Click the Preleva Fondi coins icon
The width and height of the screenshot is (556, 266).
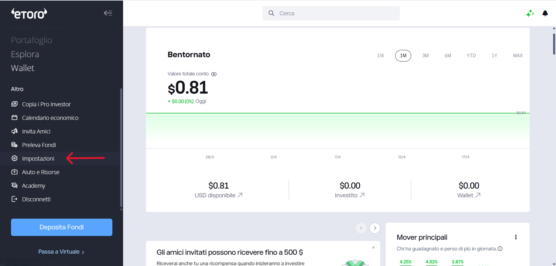tap(14, 145)
